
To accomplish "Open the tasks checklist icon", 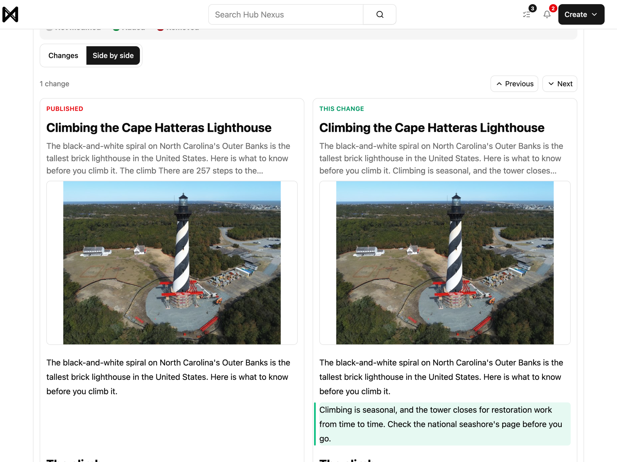I will (x=527, y=14).
